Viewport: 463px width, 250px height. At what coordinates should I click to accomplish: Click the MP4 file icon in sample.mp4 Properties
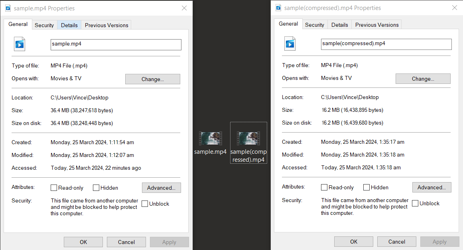tap(19, 44)
